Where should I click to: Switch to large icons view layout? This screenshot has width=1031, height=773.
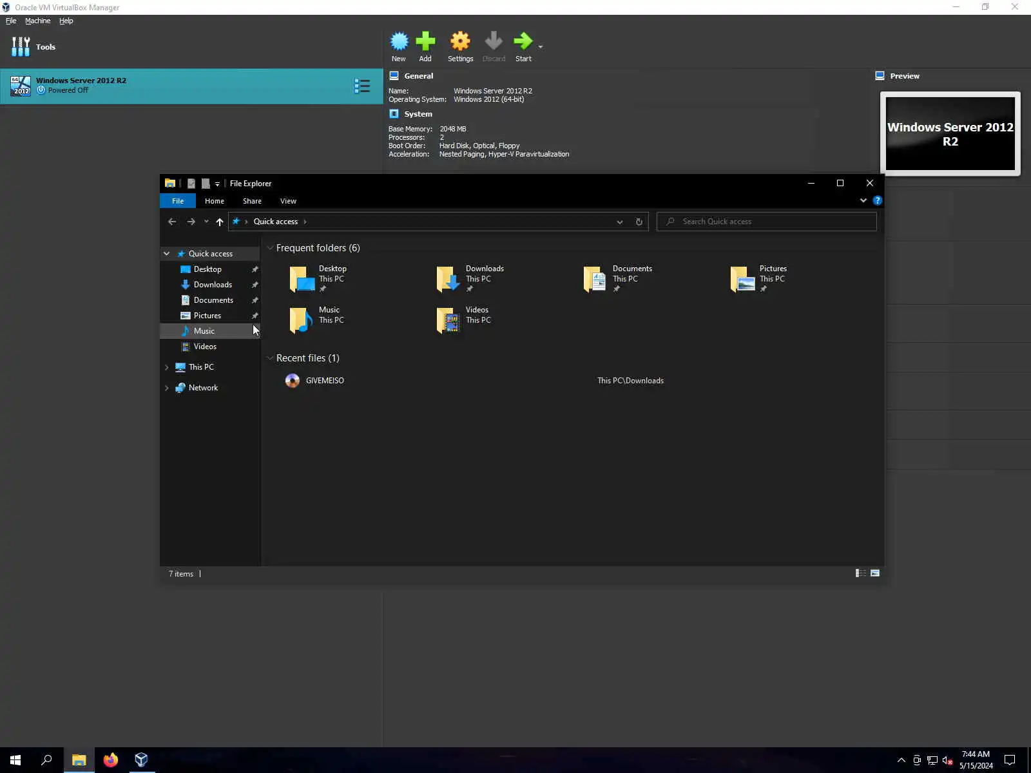point(875,573)
